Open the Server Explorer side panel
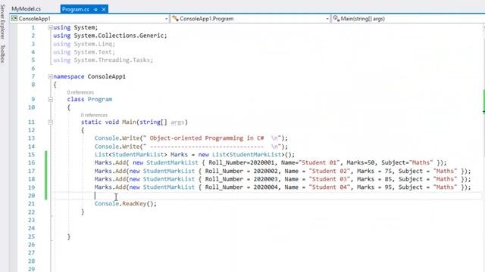This screenshot has height=272, width=485. [2, 22]
